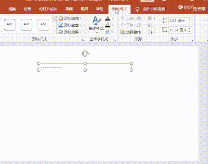Click the 形状轮廓 pen icon
Screen dimensions: 208x164
coord(61,25)
